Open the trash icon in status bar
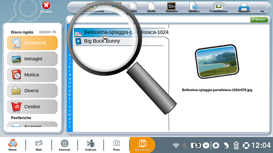The height and width of the screenshot is (153, 273). 236,145
